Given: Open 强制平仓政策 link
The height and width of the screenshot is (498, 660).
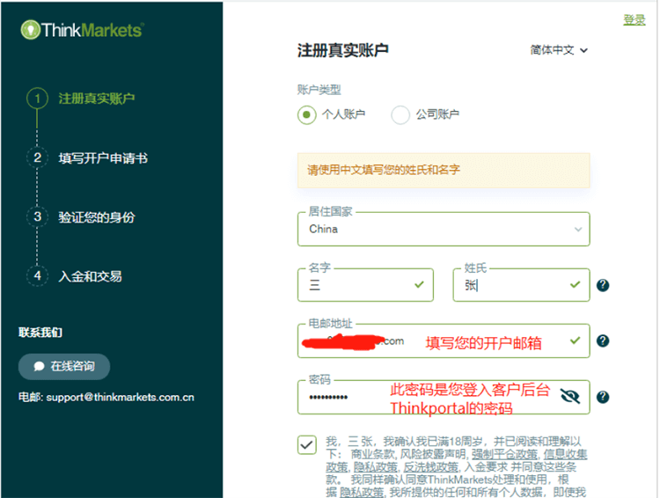Looking at the screenshot, I should (504, 454).
